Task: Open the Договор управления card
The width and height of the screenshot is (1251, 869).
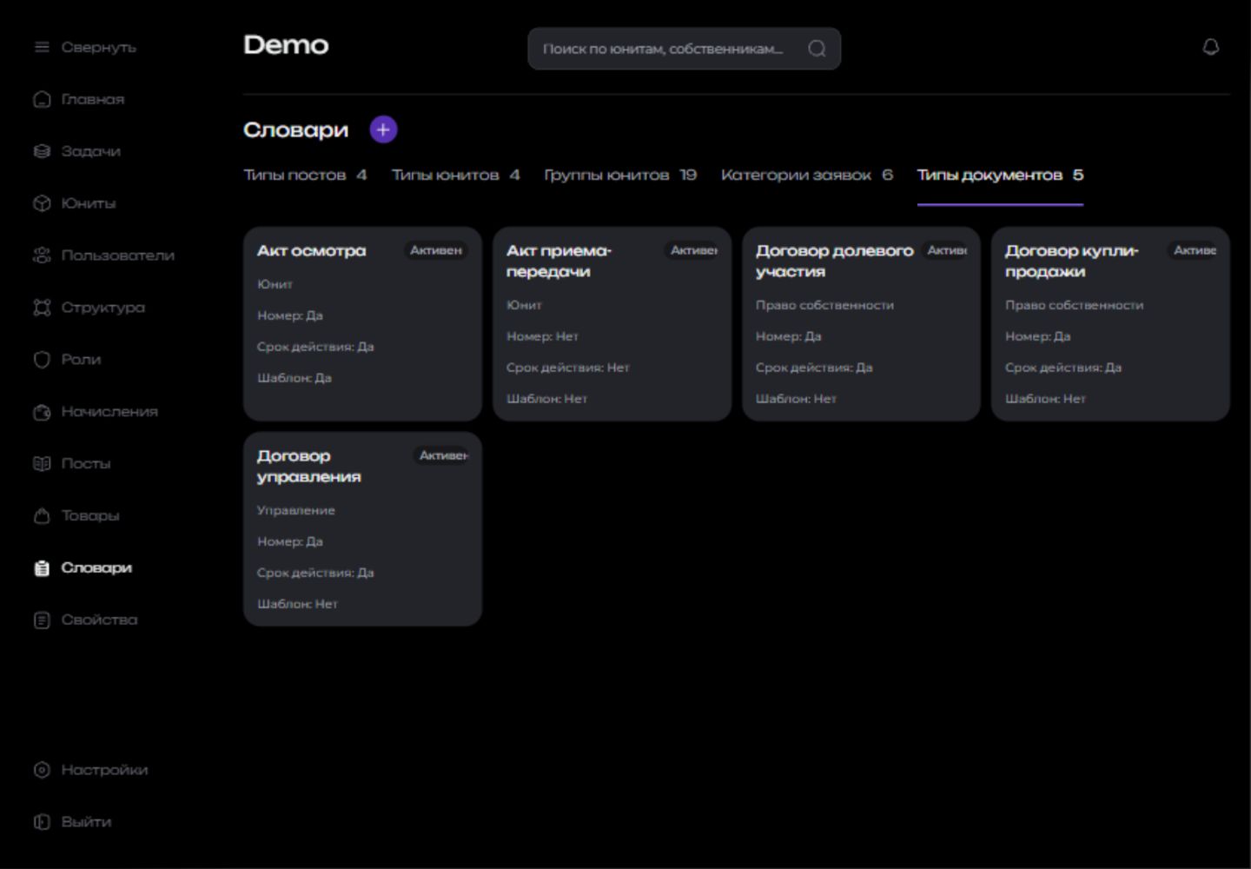Action: tap(362, 529)
